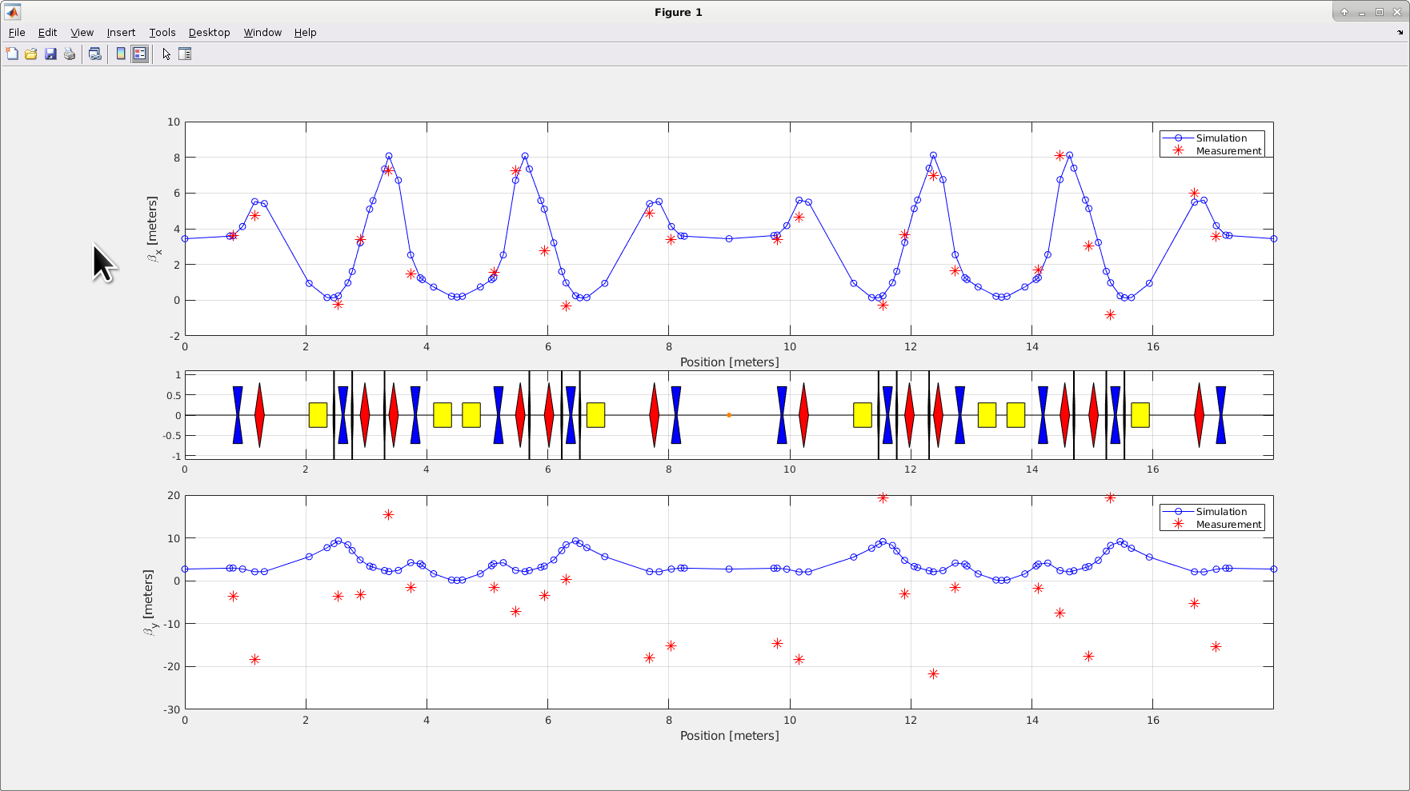Click the MATLAB logo in the title bar
This screenshot has width=1410, height=791.
pos(13,12)
